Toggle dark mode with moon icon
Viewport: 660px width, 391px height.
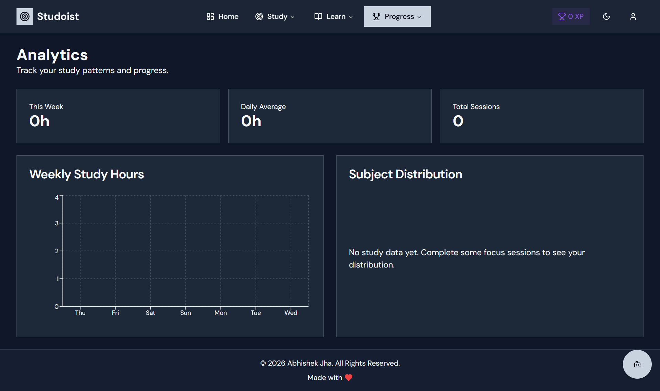coord(606,16)
